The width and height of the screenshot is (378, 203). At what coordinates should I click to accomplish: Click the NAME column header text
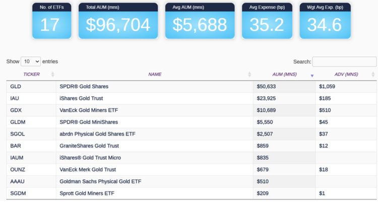[155, 75]
